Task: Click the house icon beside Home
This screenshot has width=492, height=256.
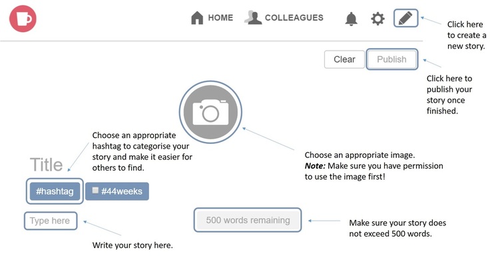Action: point(197,18)
